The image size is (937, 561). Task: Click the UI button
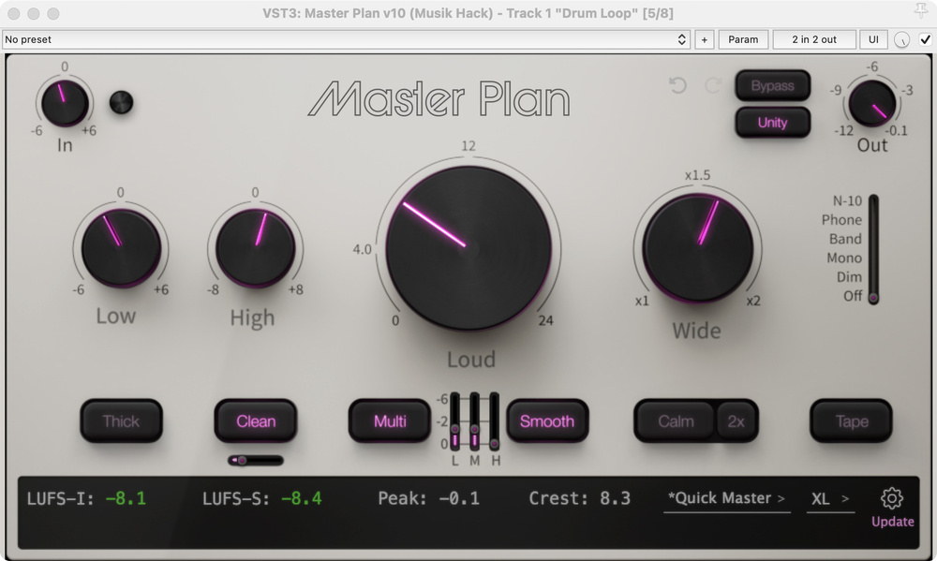click(873, 39)
